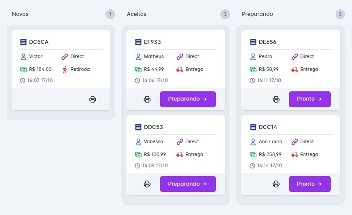352x215 pixels.
Task: Mark order DCC14 as Pronto
Action: pyautogui.click(x=309, y=184)
